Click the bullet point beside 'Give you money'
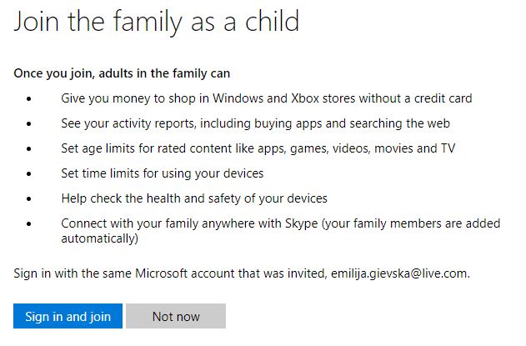The height and width of the screenshot is (346, 526). (29, 99)
